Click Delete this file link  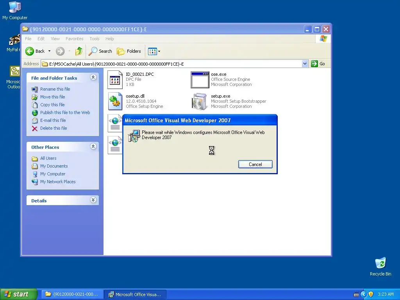click(54, 128)
